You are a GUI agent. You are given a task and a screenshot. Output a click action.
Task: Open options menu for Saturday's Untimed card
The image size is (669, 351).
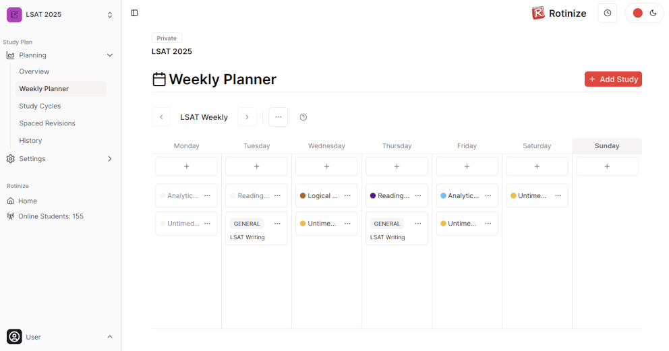(x=558, y=195)
